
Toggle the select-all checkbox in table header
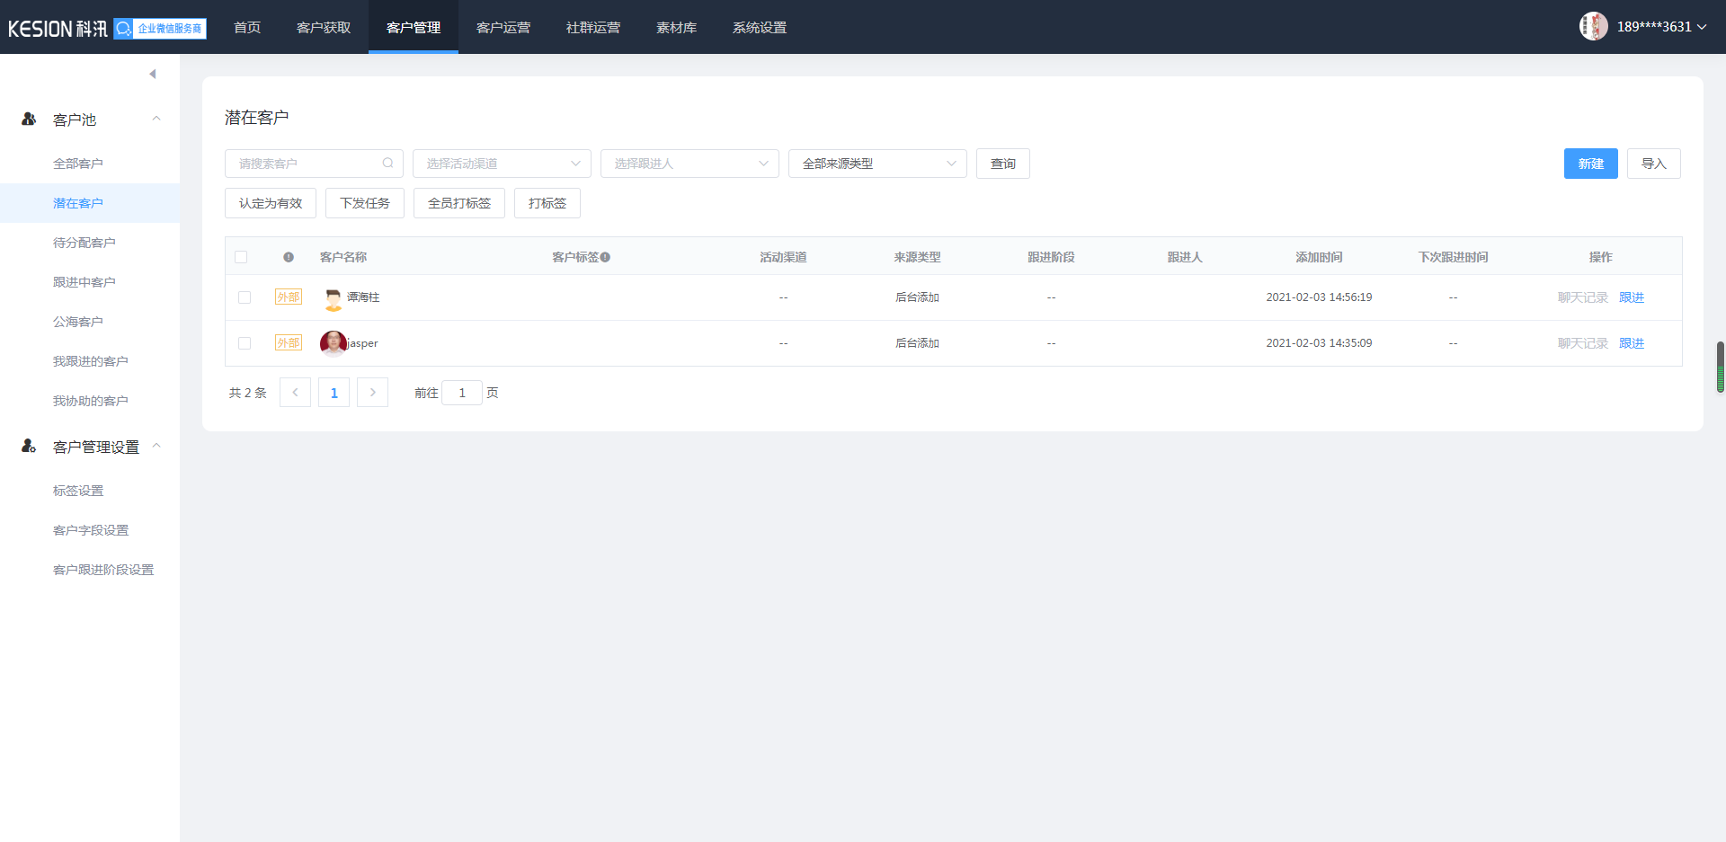click(241, 257)
